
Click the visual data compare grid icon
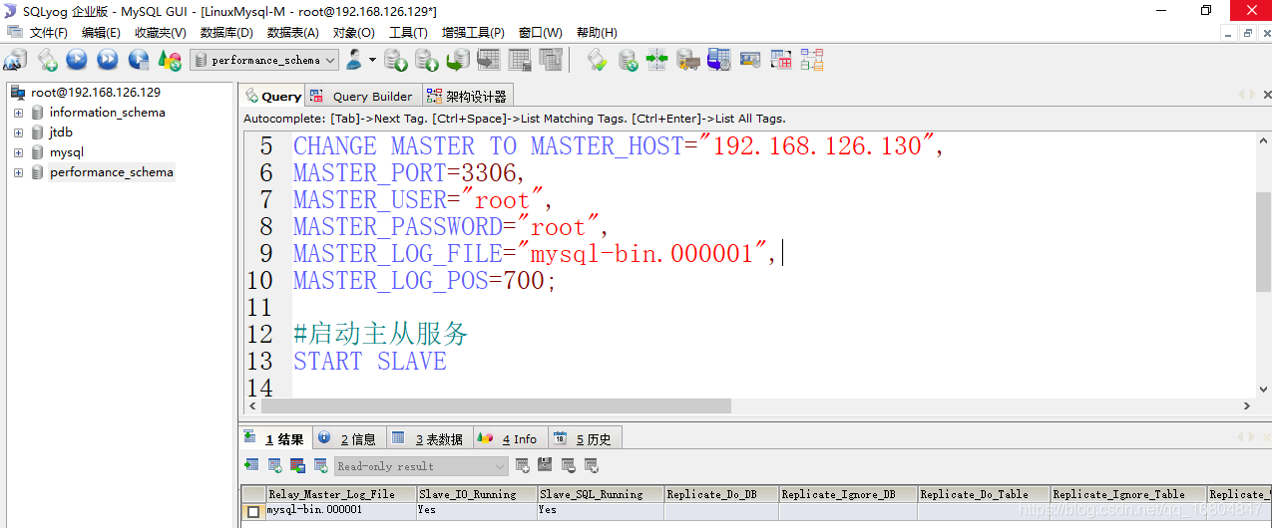[x=781, y=60]
